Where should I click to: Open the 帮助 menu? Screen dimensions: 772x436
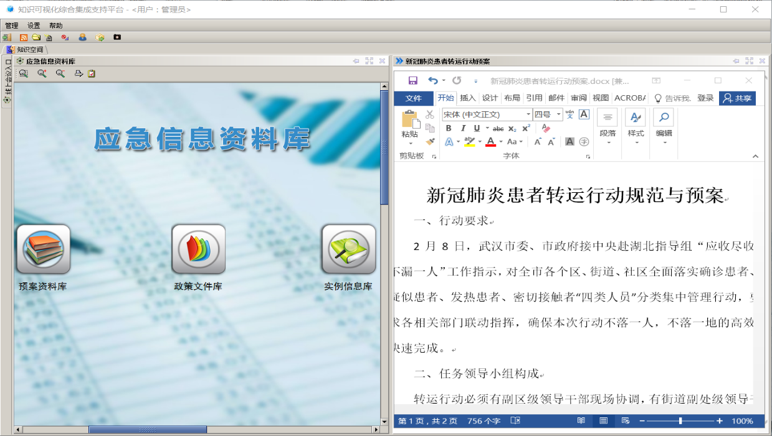coord(56,26)
